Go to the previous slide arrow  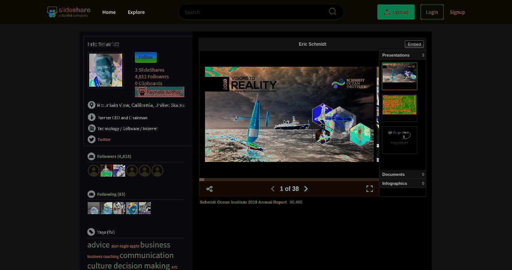coord(272,189)
